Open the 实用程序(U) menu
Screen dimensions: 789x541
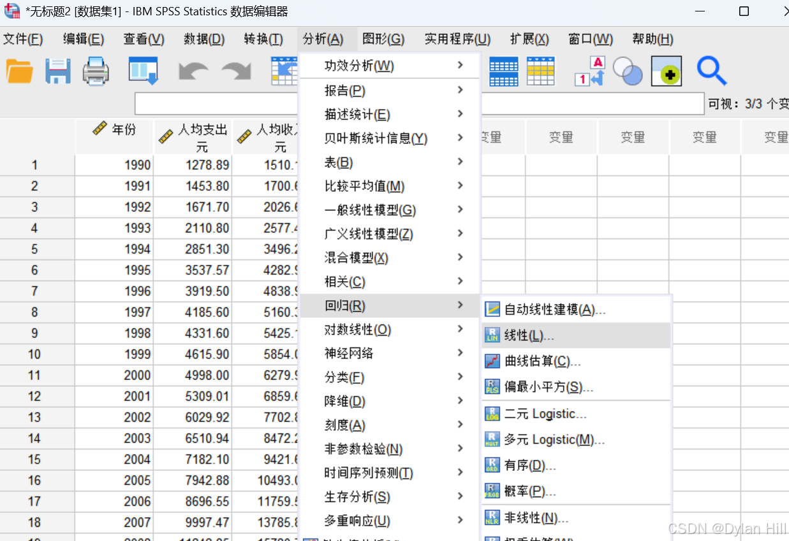tap(457, 40)
